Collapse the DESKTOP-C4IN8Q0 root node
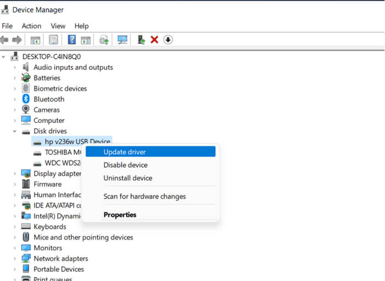This screenshot has width=385, height=281. [3, 57]
